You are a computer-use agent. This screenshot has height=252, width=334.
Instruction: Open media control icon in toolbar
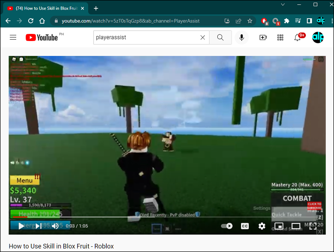coord(298,21)
